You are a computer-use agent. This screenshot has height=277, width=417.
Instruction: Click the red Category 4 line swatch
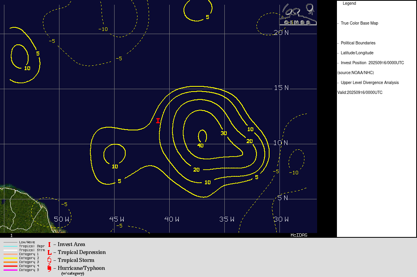coord(10,266)
